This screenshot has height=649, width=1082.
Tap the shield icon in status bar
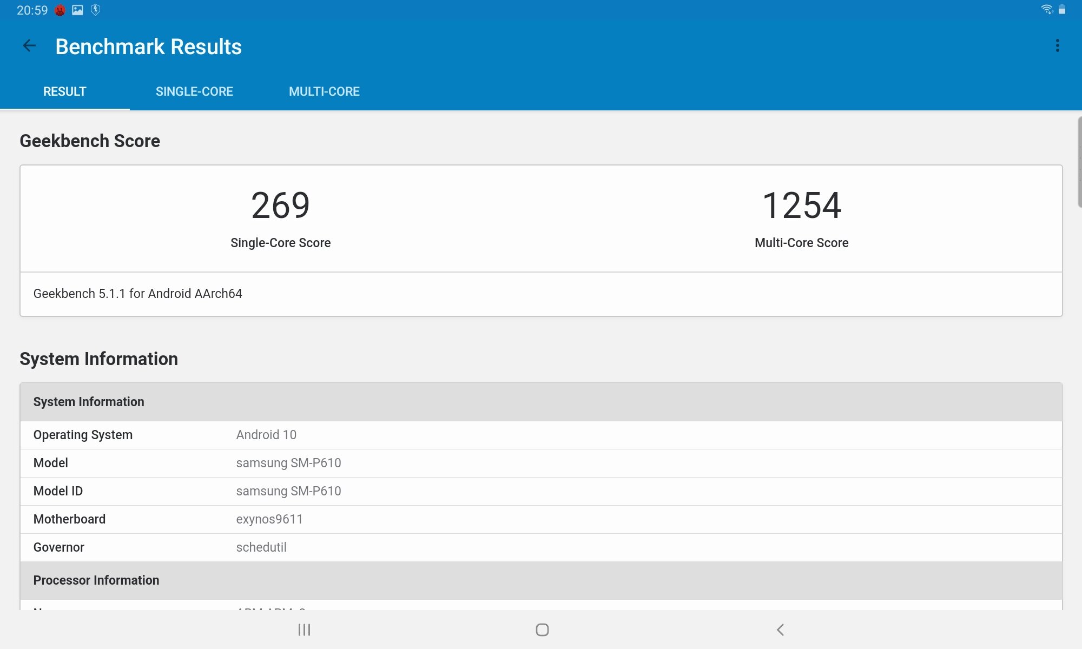[x=95, y=10]
